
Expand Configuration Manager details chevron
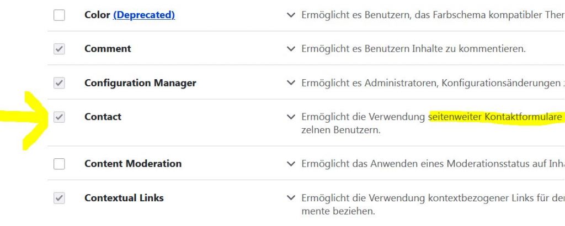[291, 84]
